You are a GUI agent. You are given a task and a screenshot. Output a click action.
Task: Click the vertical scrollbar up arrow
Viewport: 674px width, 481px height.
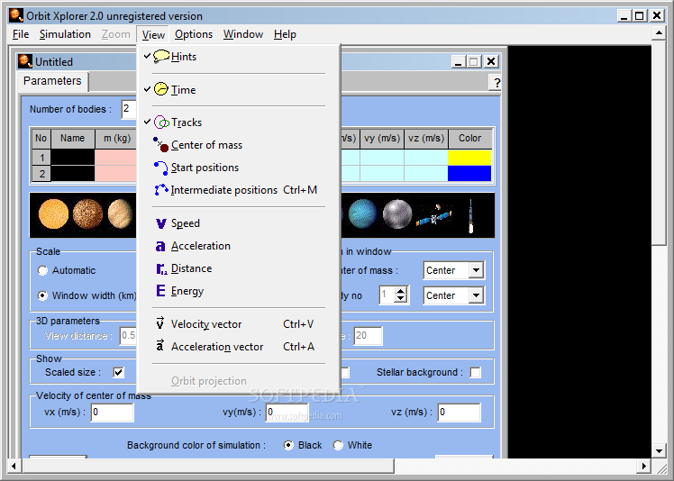659,32
